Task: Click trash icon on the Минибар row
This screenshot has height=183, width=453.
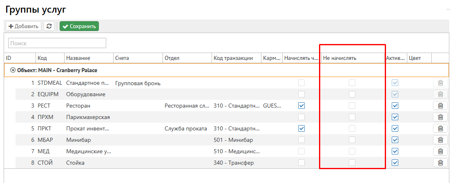Action: pyautogui.click(x=440, y=140)
